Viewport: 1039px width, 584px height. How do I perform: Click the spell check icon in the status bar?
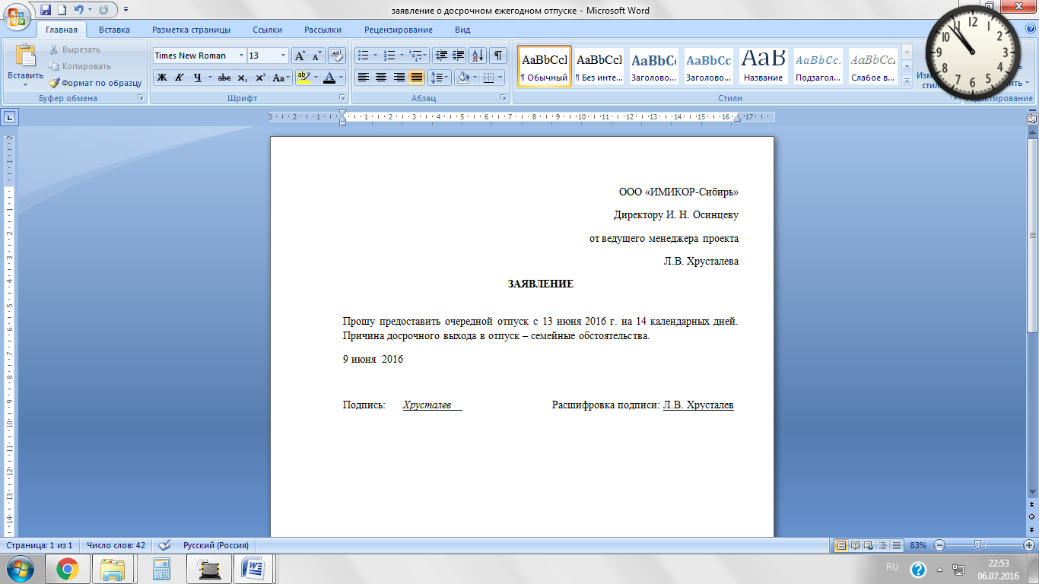[164, 545]
